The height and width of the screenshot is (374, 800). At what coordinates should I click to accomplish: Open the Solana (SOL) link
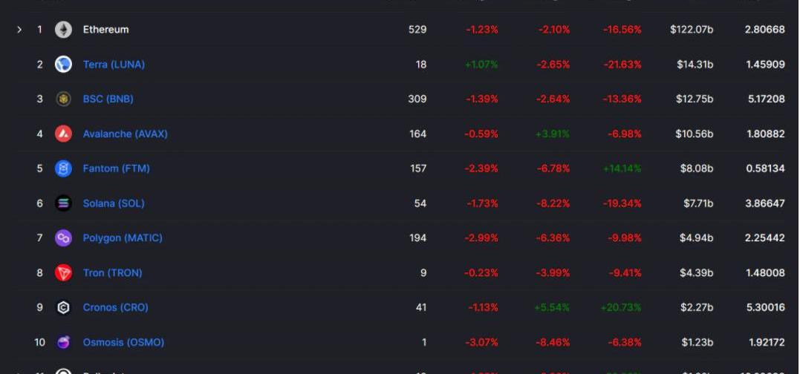pyautogui.click(x=114, y=203)
